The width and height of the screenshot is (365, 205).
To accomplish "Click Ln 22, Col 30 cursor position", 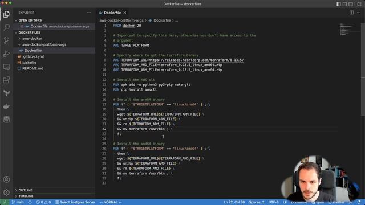I will 234,202.
